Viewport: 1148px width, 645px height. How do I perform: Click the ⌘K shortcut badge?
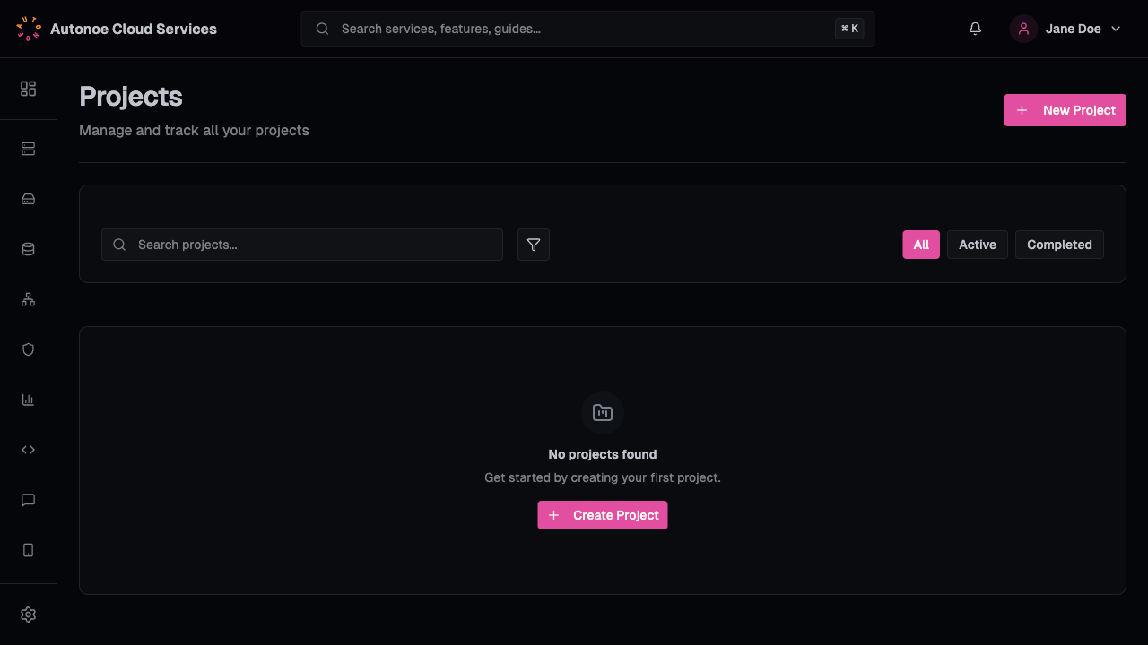[849, 29]
